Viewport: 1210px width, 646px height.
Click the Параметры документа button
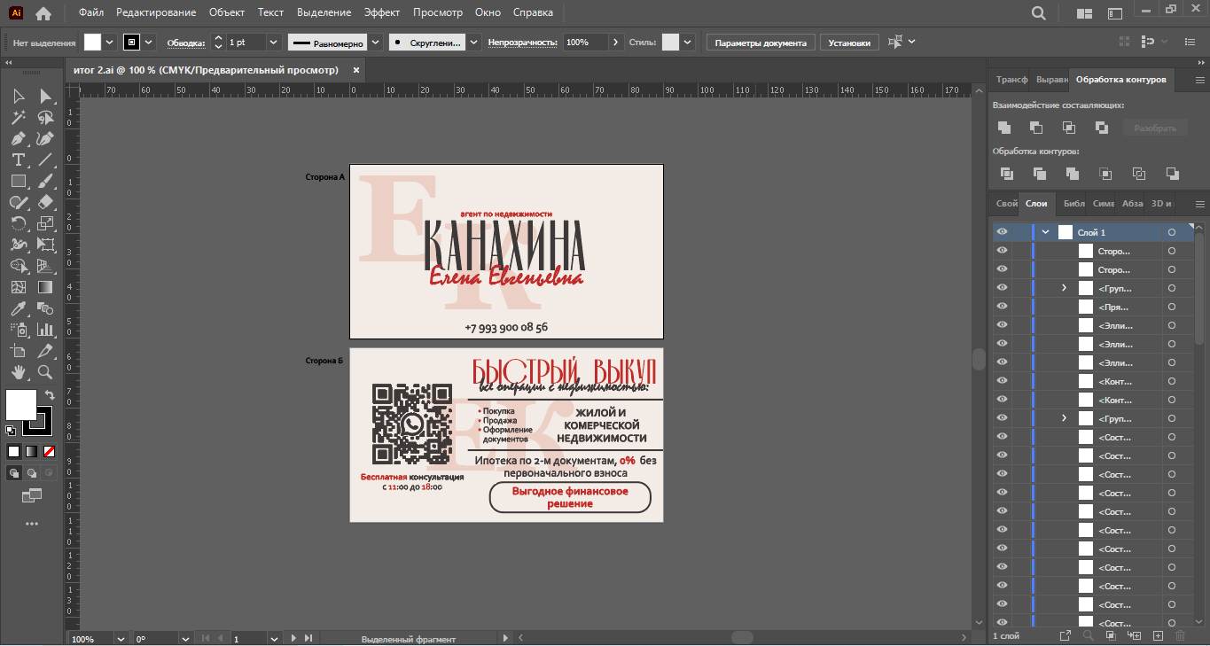[761, 43]
